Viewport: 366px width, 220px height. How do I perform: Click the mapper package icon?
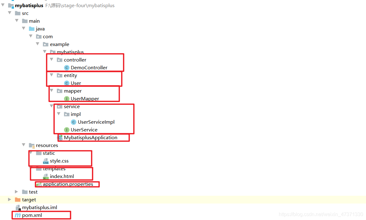click(60, 91)
